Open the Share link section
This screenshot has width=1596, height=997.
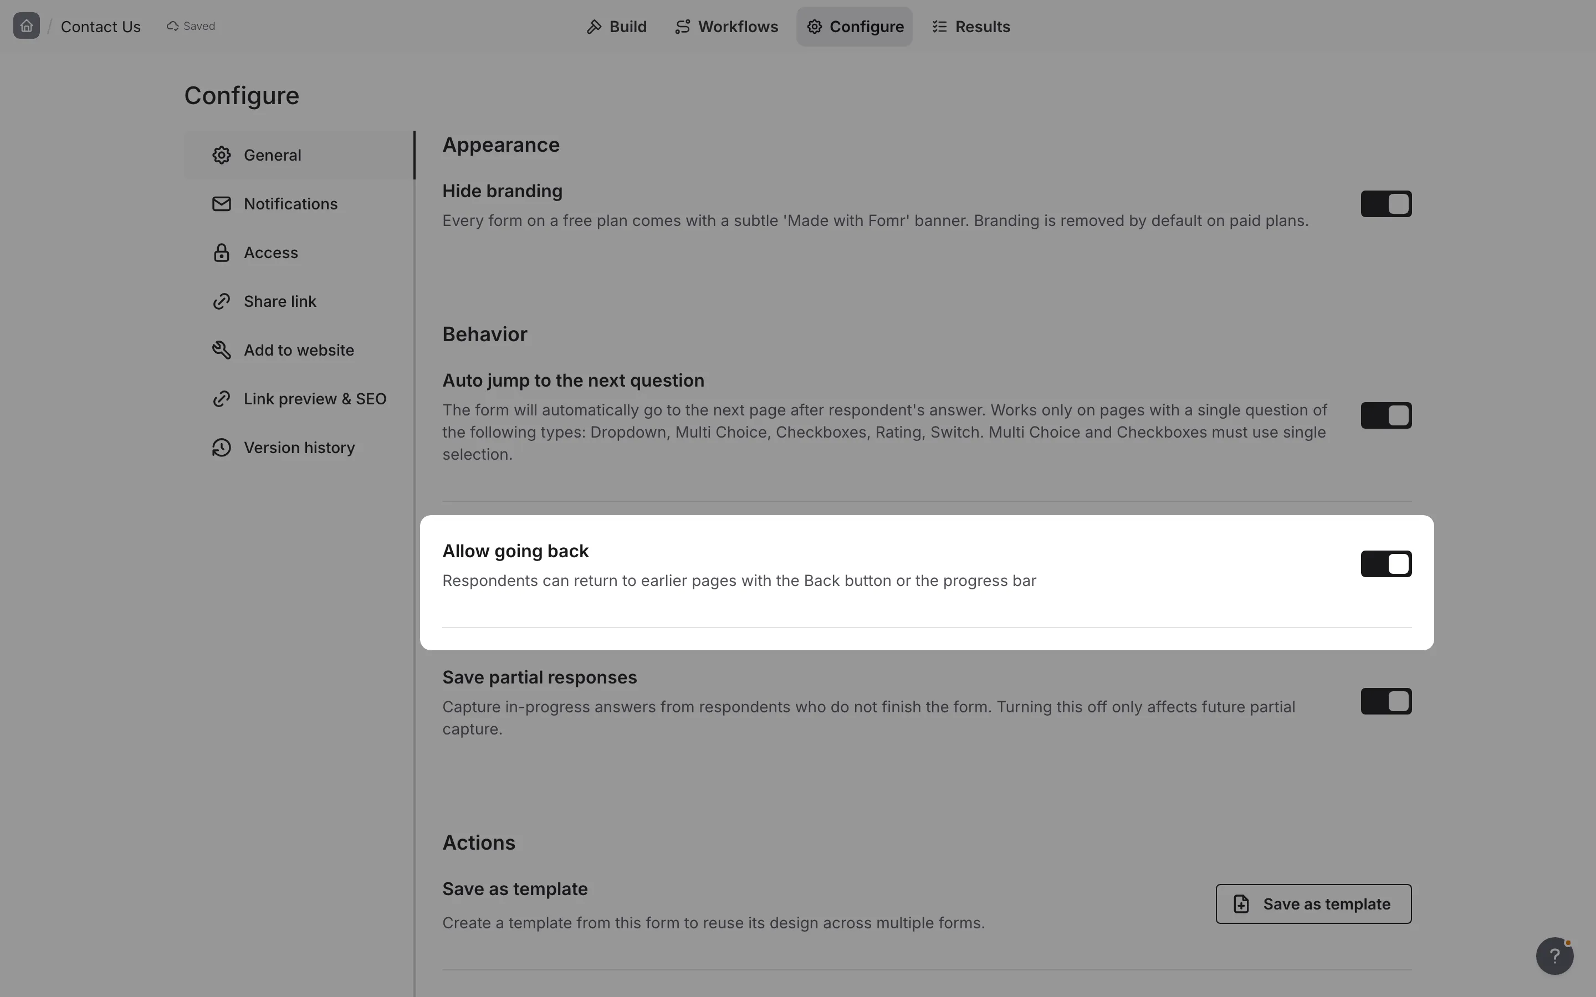[299, 301]
